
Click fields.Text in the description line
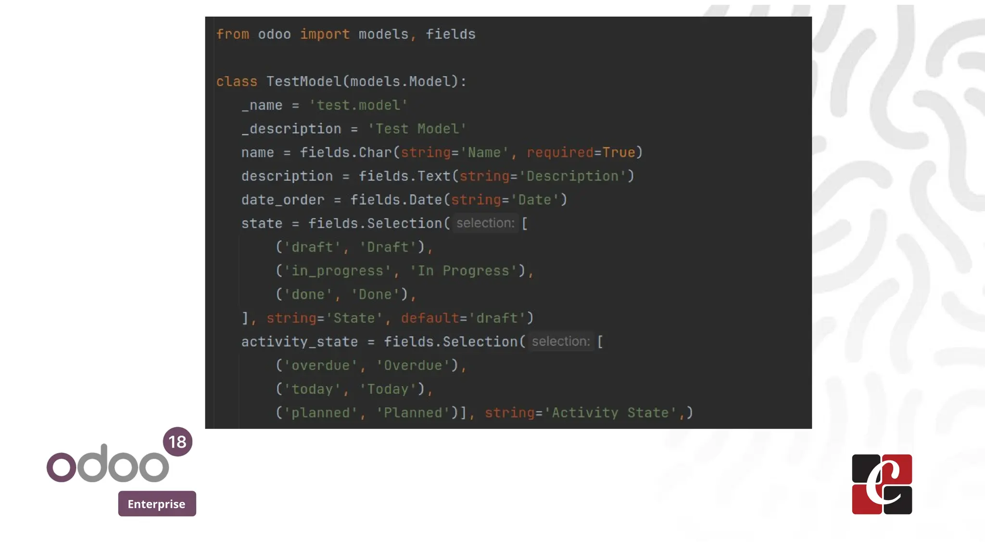[404, 176]
